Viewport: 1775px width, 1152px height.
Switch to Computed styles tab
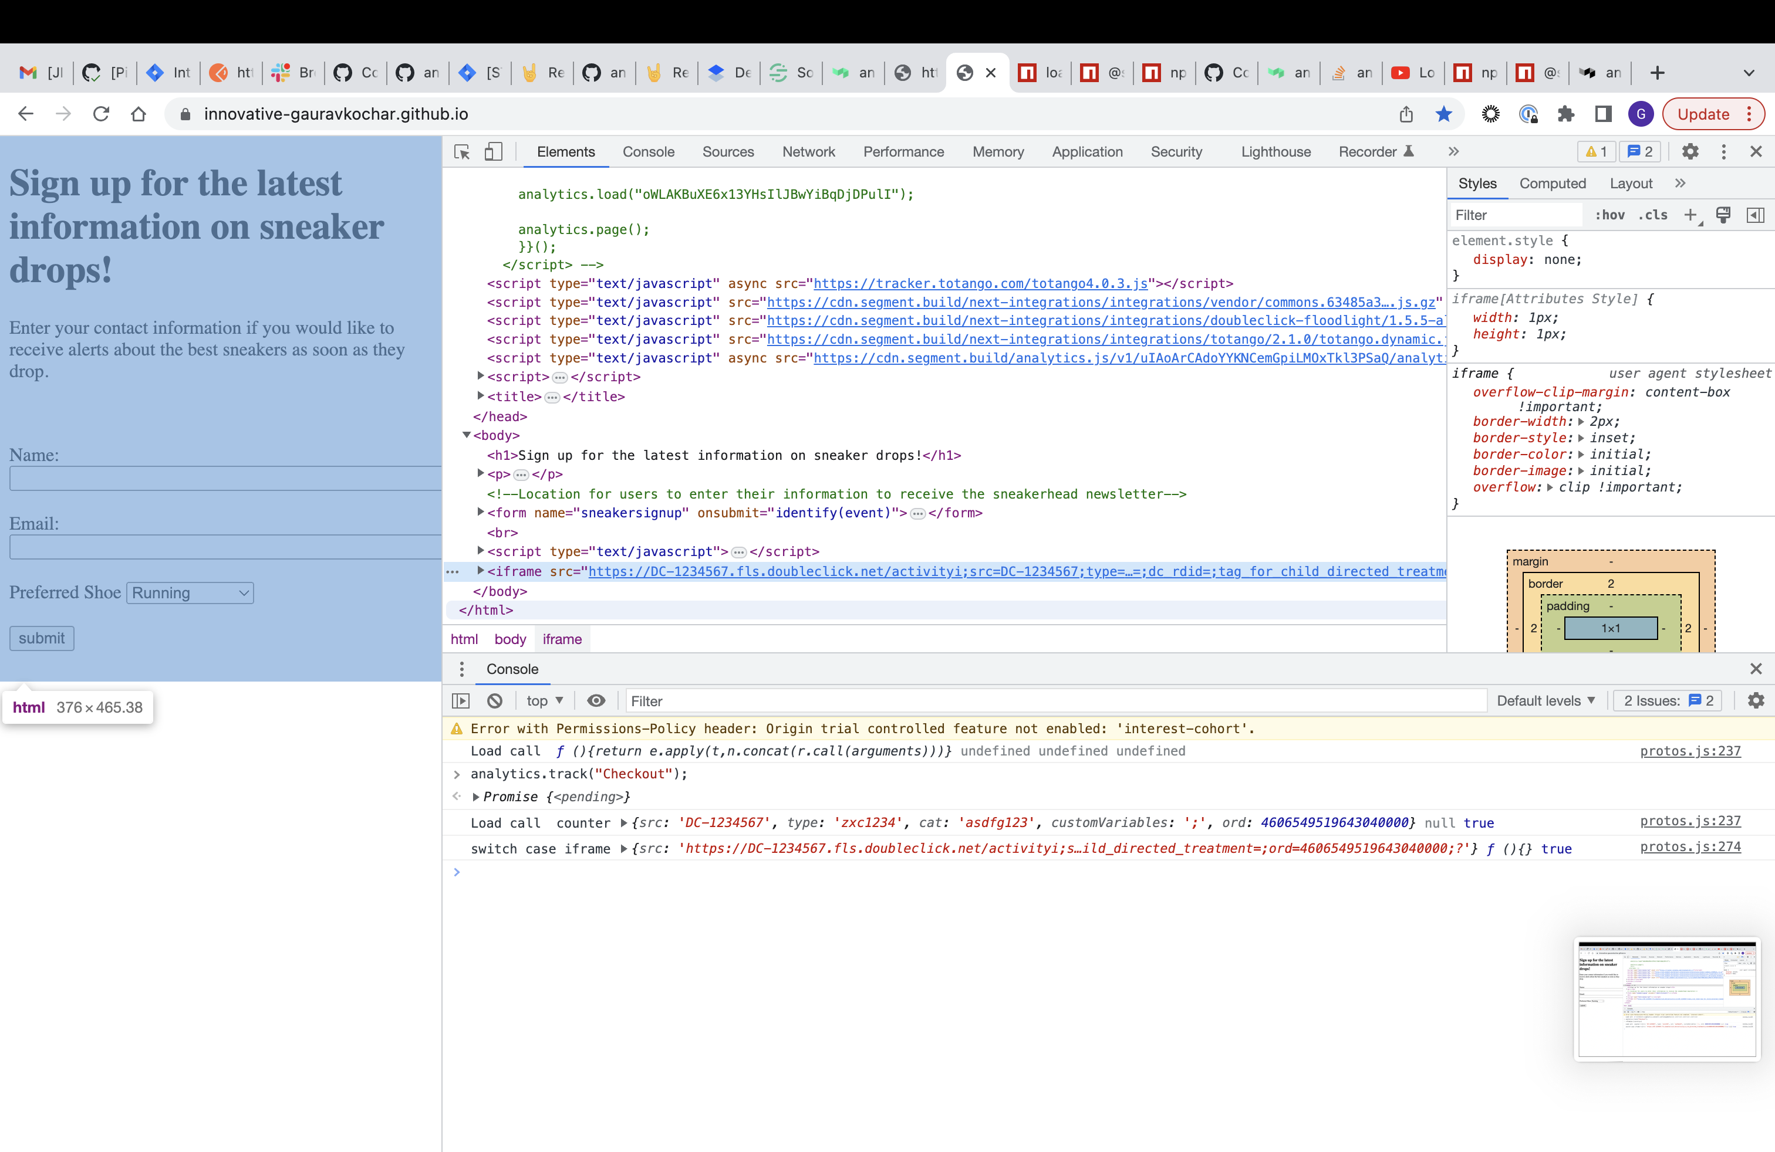[x=1552, y=184]
